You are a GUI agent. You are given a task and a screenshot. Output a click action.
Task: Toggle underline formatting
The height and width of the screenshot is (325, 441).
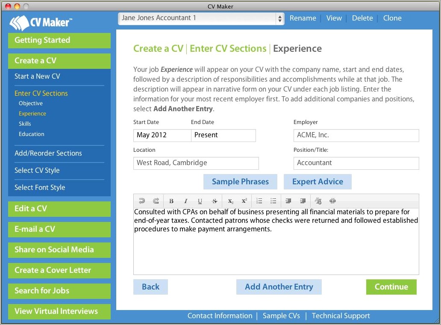pos(200,201)
